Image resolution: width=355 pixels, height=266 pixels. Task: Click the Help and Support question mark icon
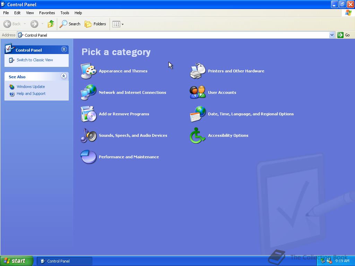[x=12, y=94]
